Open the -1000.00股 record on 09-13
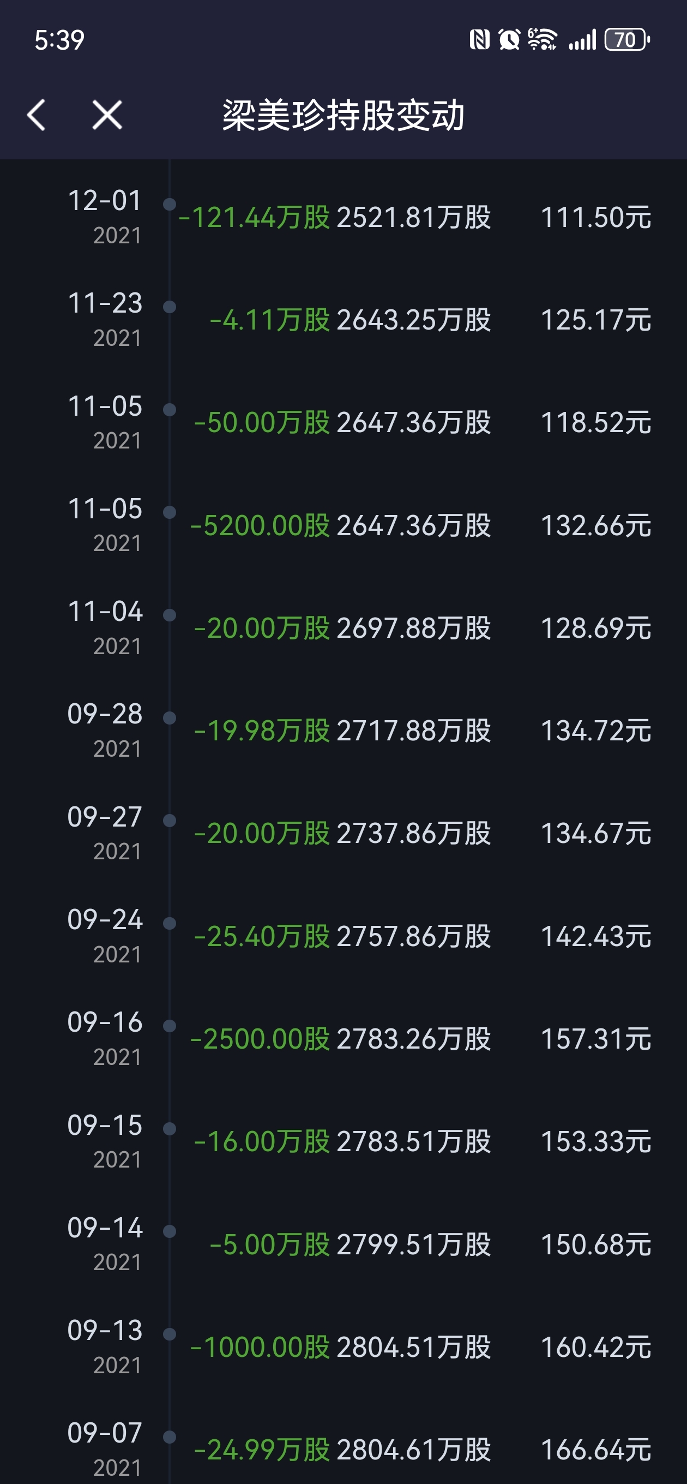The height and width of the screenshot is (1484, 687). click(260, 1348)
